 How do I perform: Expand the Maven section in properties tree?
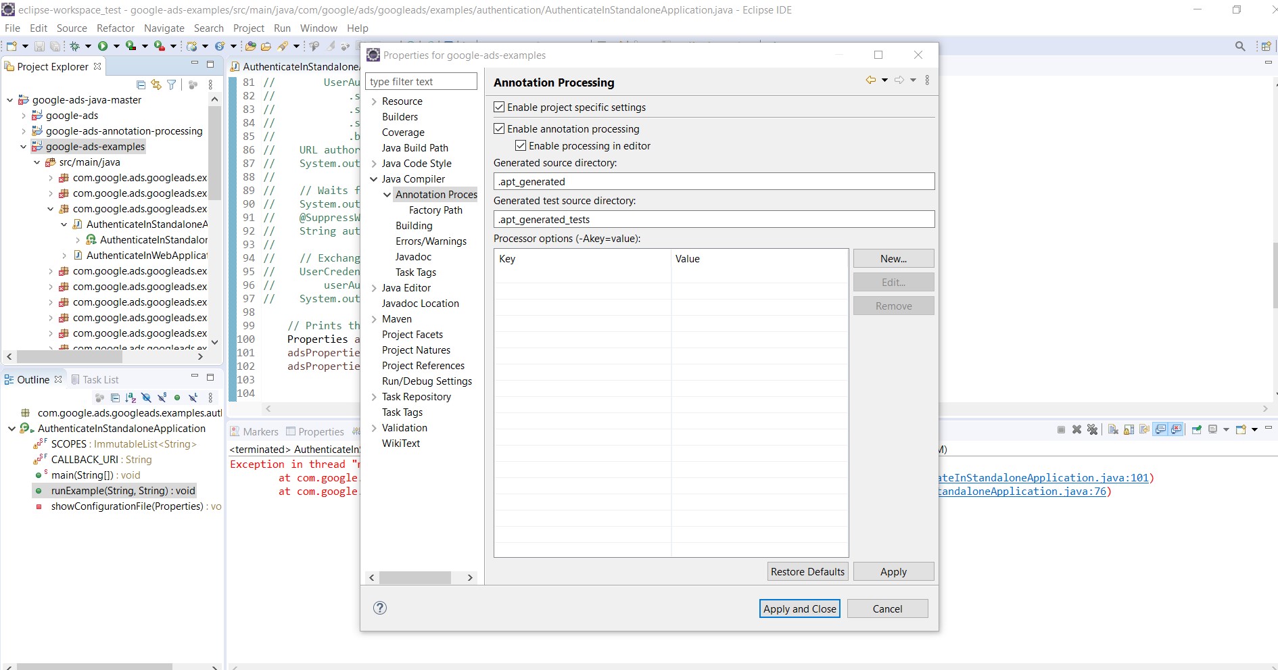point(375,318)
